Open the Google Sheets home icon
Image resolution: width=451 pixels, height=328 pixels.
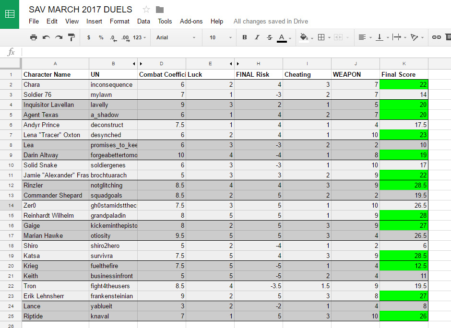10,14
